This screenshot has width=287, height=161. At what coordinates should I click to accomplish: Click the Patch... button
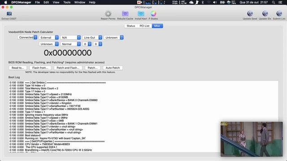pyautogui.click(x=92, y=68)
